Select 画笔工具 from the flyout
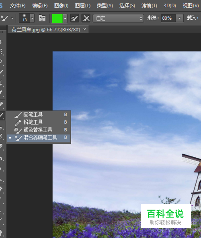 point(39,115)
